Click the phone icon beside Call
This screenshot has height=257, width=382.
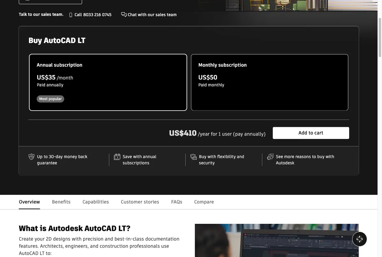tap(71, 15)
